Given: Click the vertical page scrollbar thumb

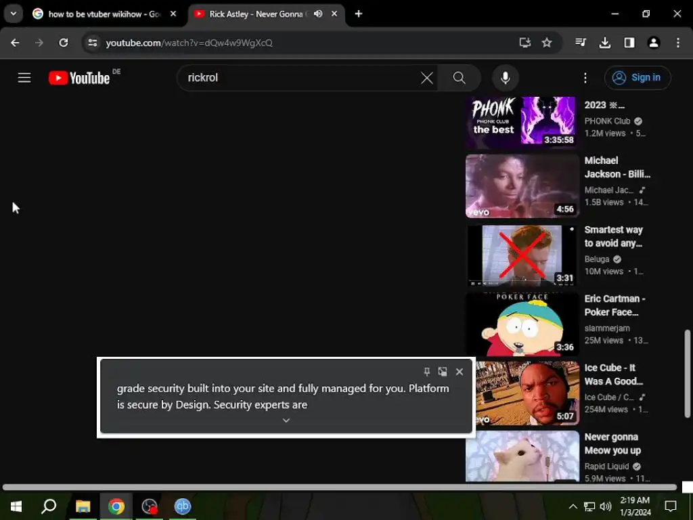Looking at the screenshot, I should pos(688,374).
